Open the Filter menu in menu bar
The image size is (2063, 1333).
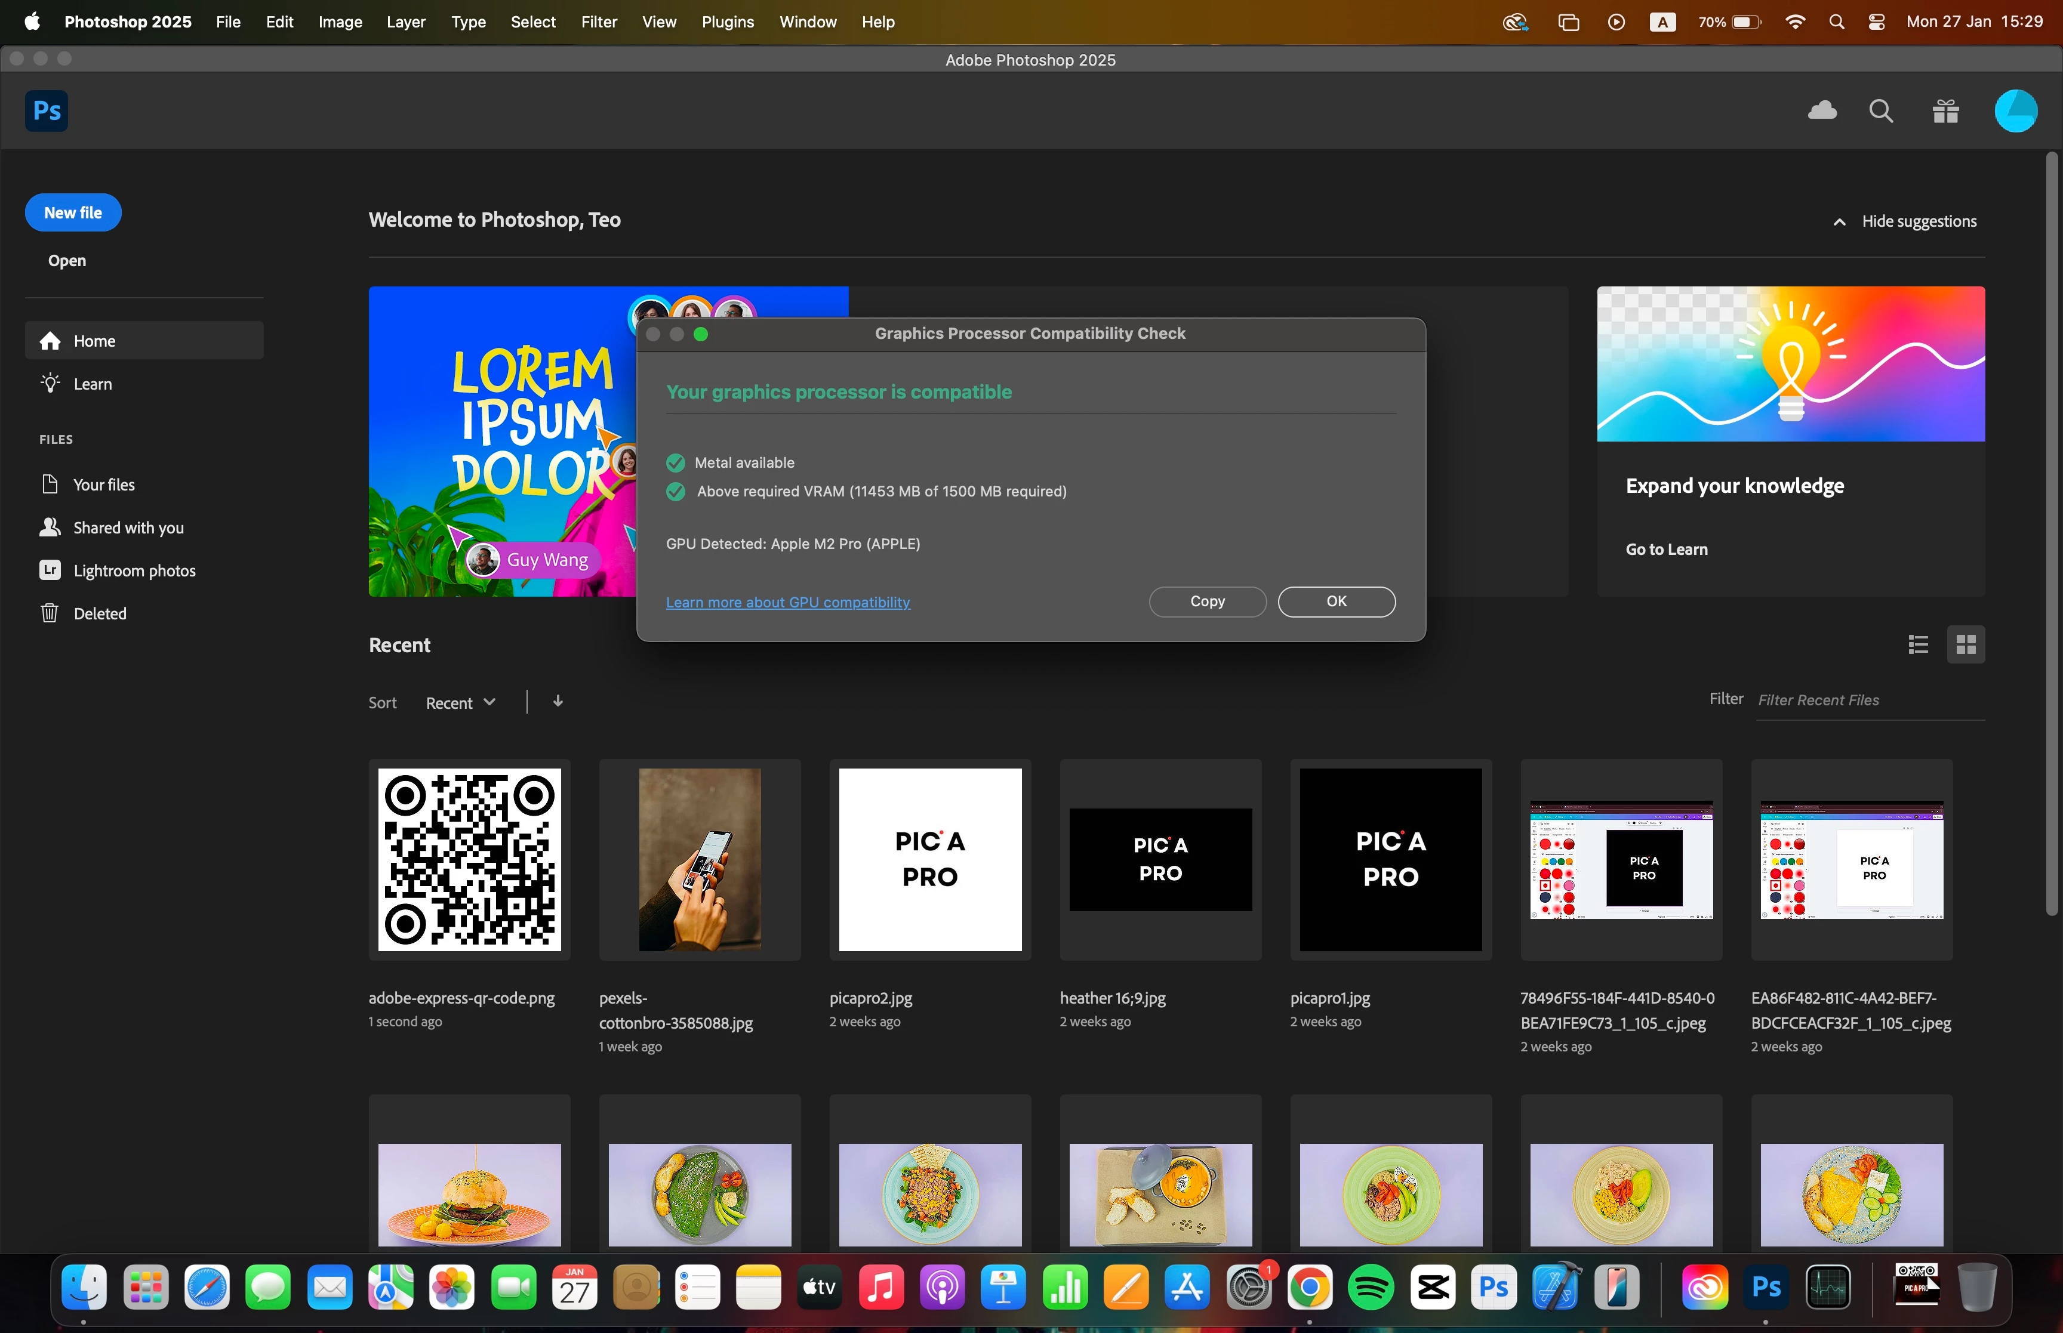click(x=598, y=21)
